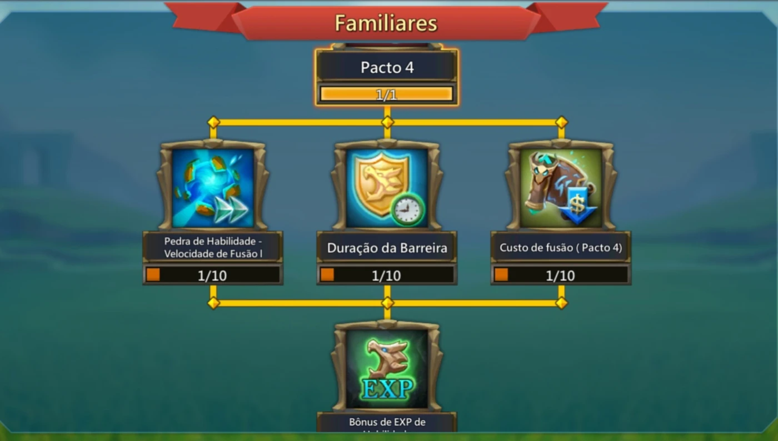This screenshot has height=441, width=778.
Task: Click the Duração da Barreira label
Action: click(387, 248)
